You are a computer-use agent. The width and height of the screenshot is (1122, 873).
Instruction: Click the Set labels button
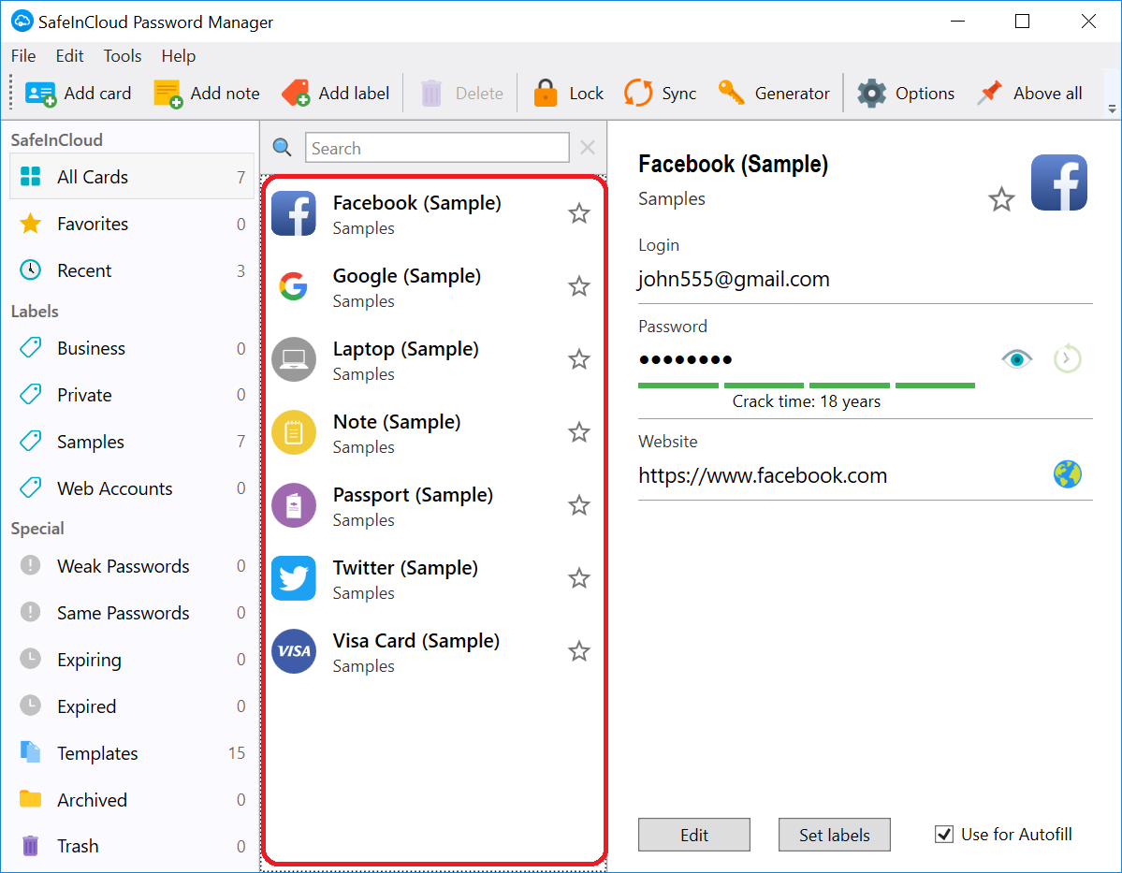[x=835, y=835]
